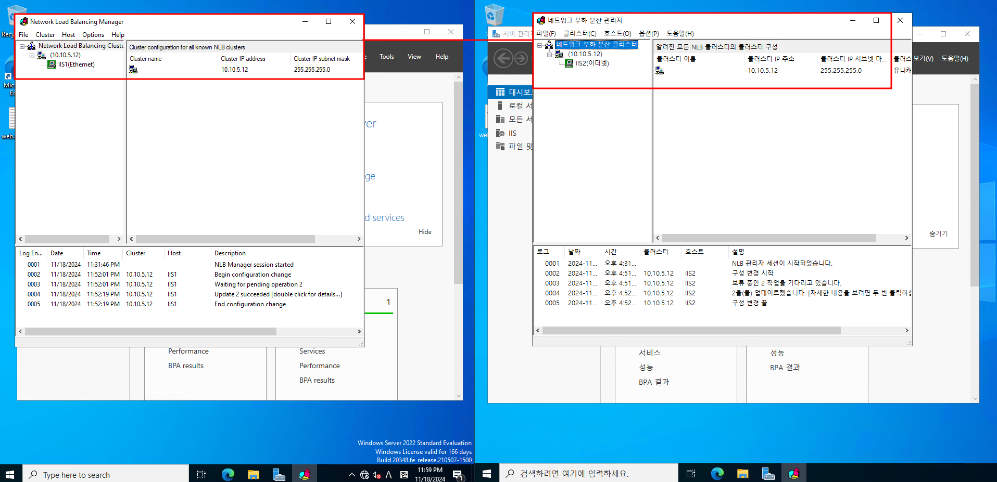Open File menu in English NLB Manager
997x482 pixels.
23,35
